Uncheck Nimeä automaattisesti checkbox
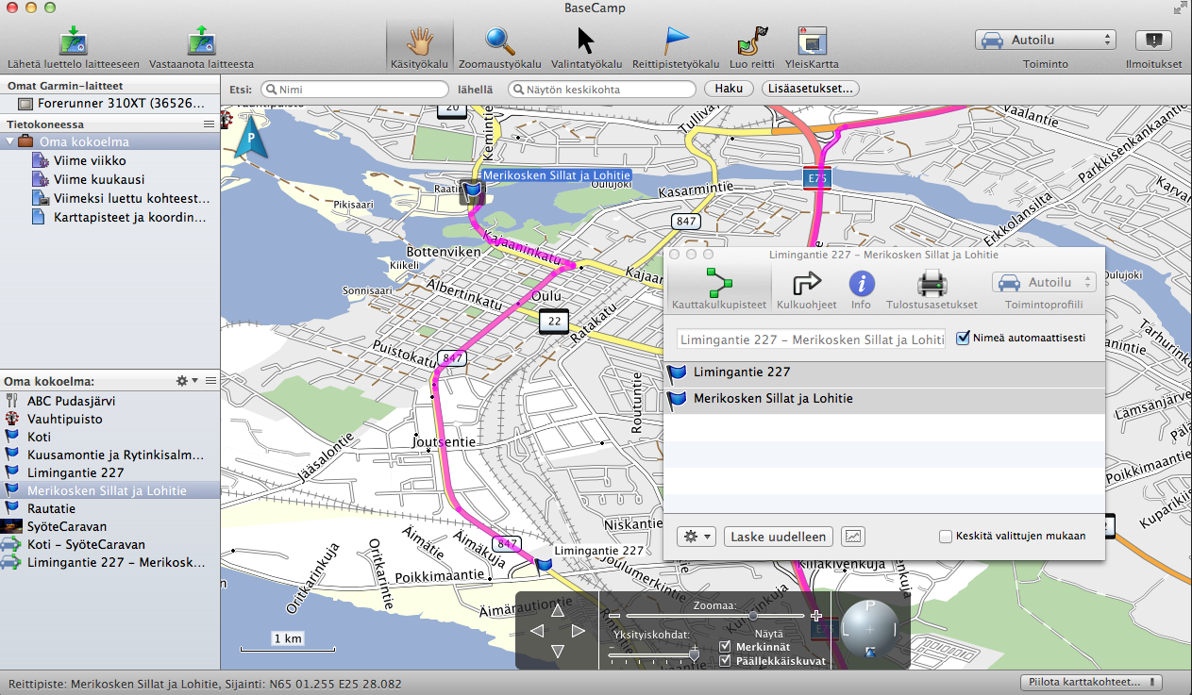 (x=963, y=338)
